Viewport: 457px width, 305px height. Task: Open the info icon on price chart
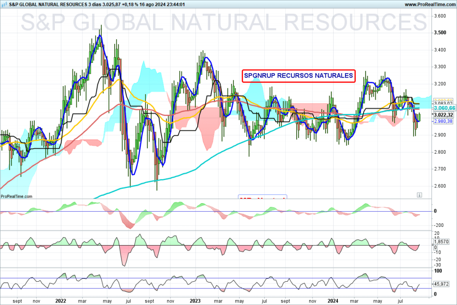pyautogui.click(x=420, y=195)
